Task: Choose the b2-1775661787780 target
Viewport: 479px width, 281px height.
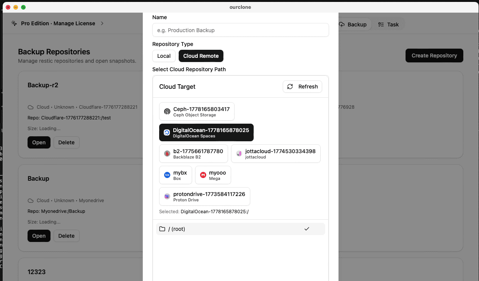Action: point(194,154)
